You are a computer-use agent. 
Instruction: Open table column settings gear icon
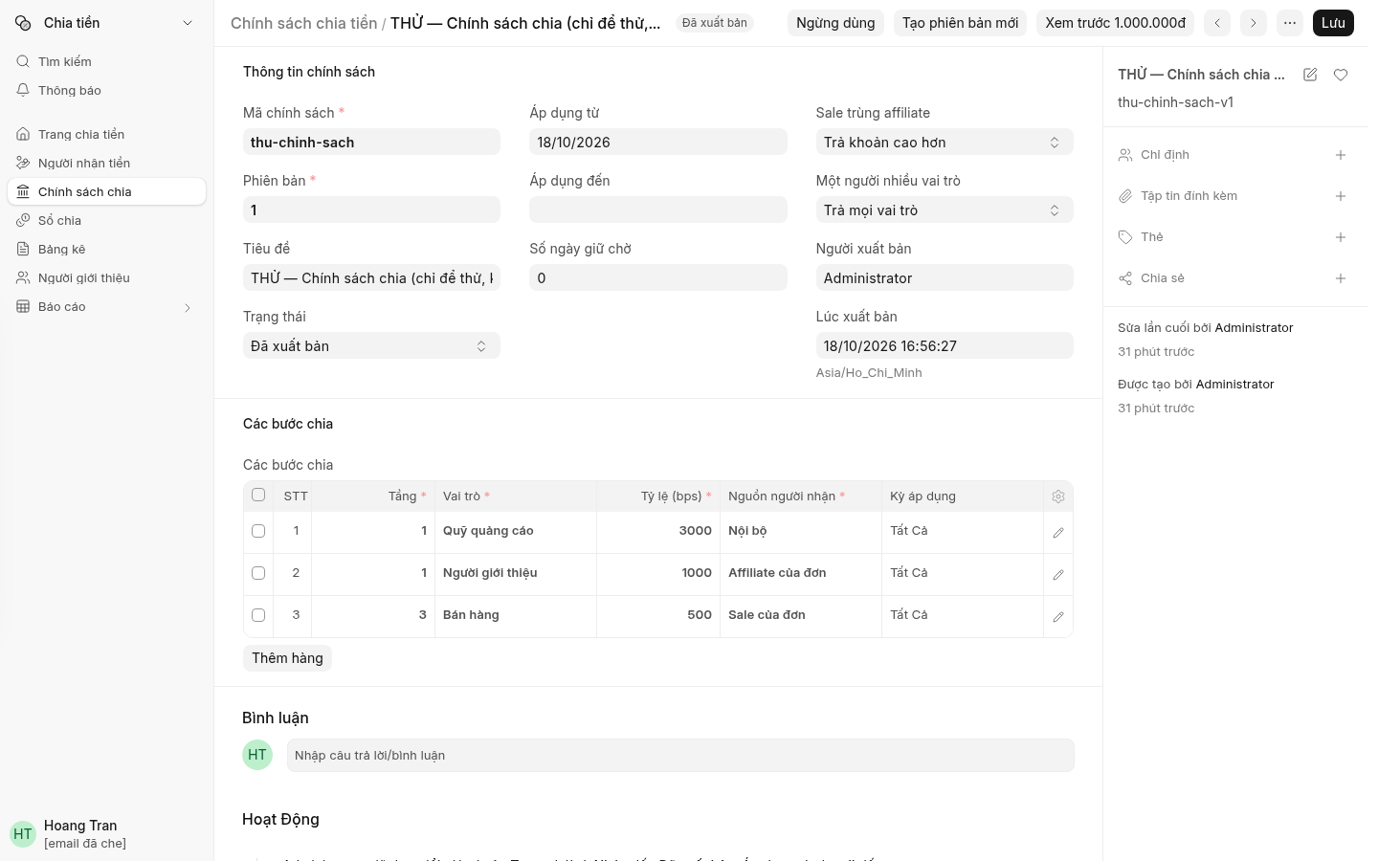click(1058, 497)
